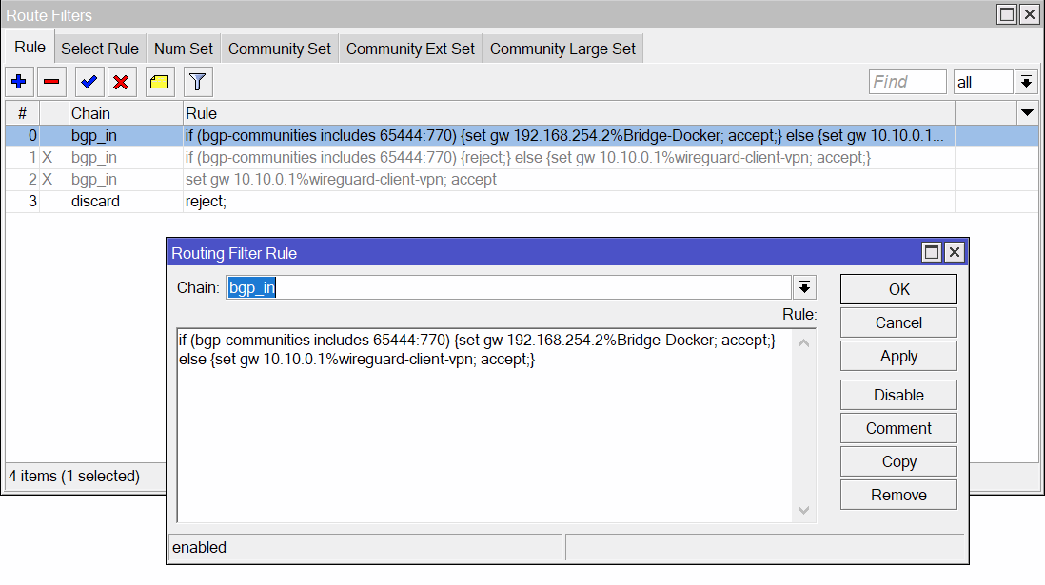Remove selected rule with minus icon
Viewport: 1045px width, 585px height.
51,82
